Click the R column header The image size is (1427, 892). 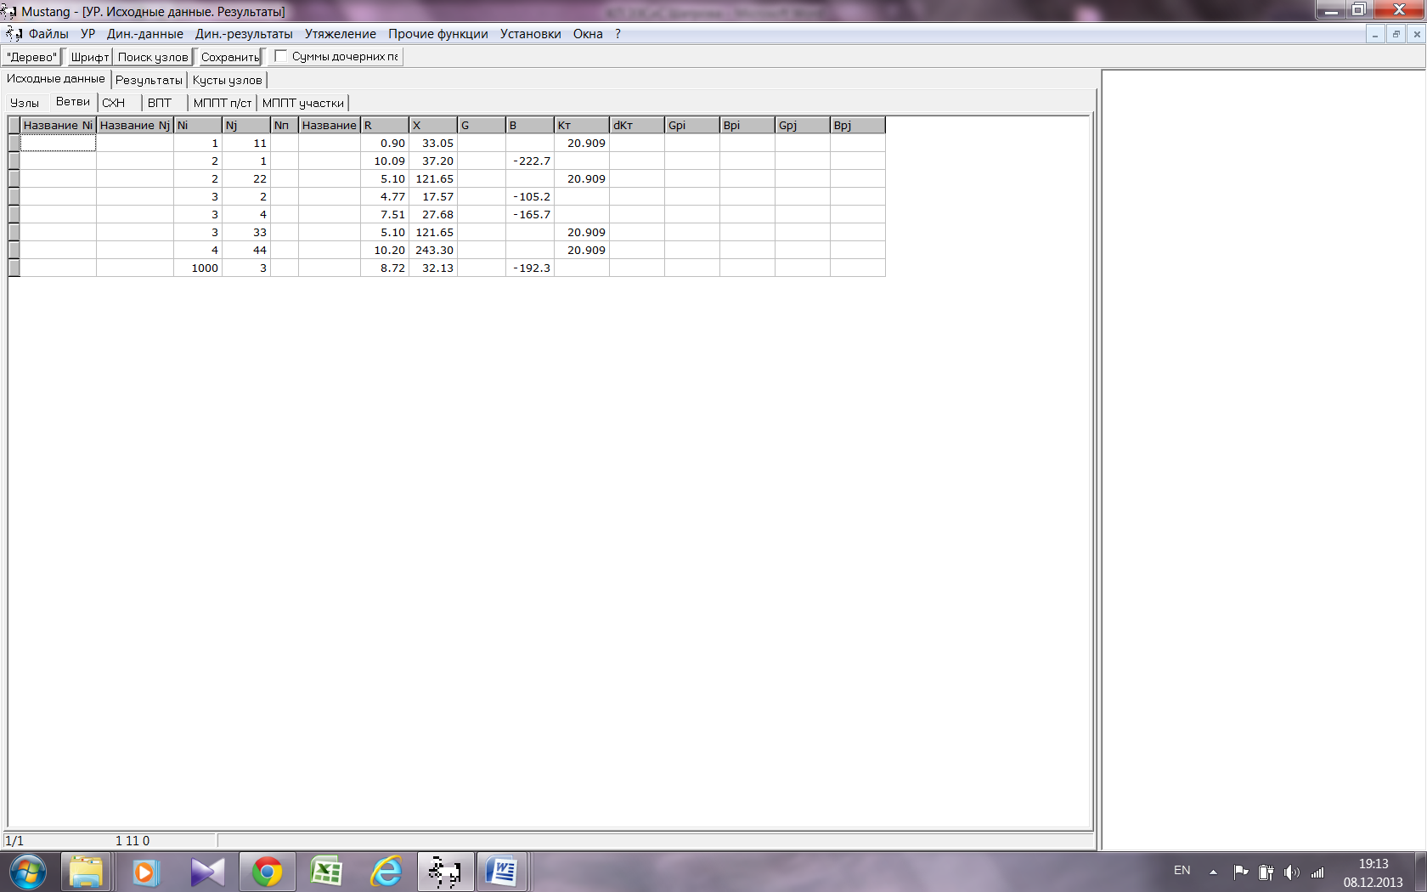385,125
